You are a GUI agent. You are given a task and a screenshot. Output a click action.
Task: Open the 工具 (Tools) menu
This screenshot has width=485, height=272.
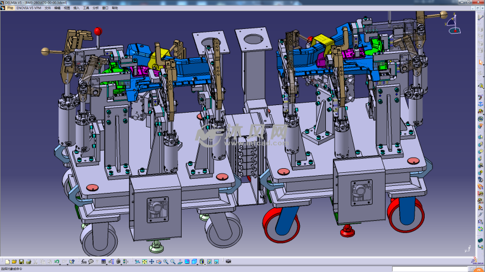[86, 9]
